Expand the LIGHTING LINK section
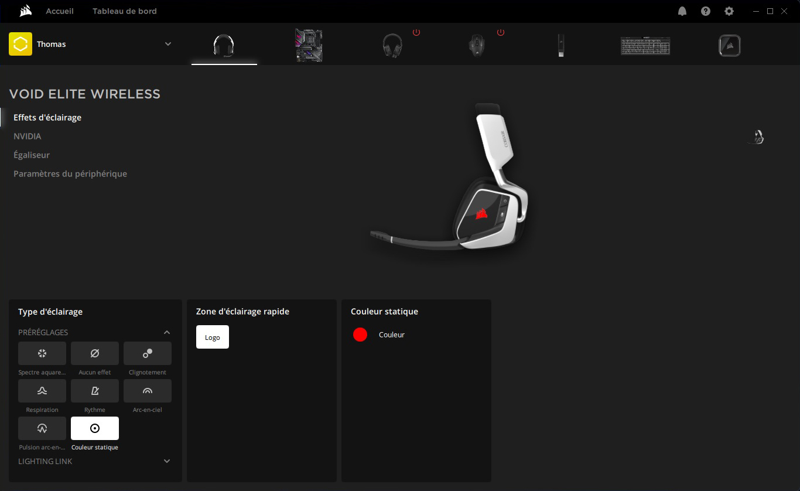 pyautogui.click(x=167, y=461)
